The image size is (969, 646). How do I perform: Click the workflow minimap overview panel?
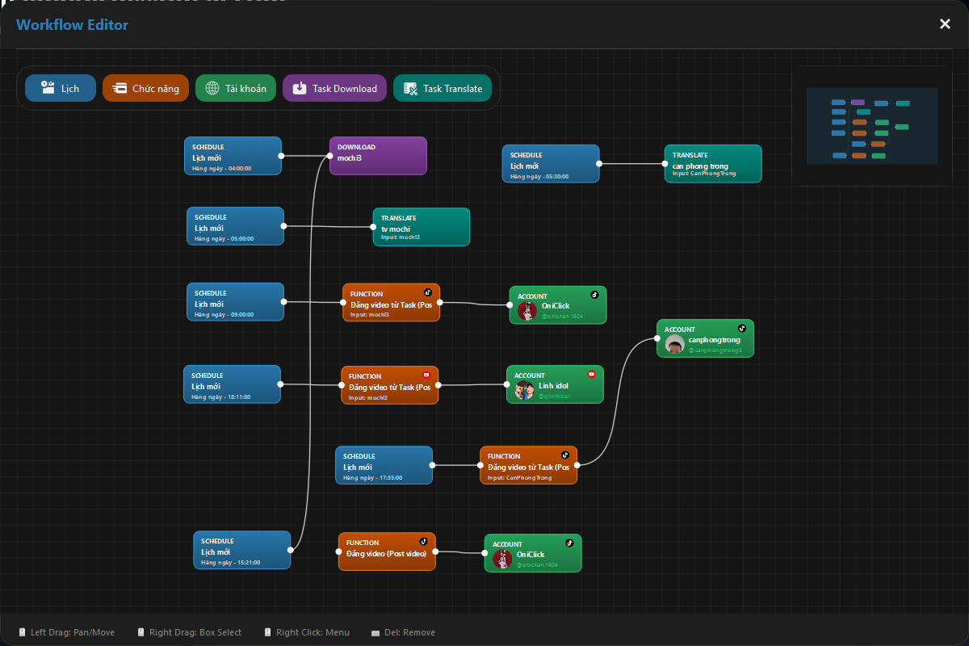click(x=872, y=126)
